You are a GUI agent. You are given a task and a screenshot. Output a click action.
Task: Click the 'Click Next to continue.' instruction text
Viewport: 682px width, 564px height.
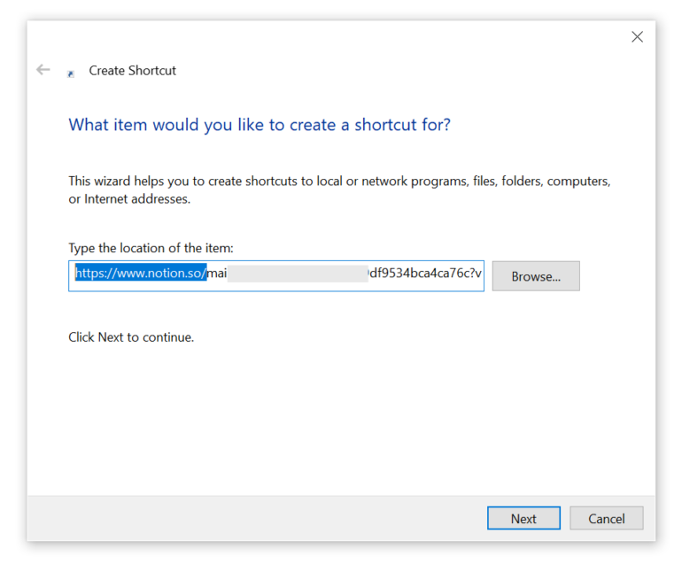tap(131, 337)
